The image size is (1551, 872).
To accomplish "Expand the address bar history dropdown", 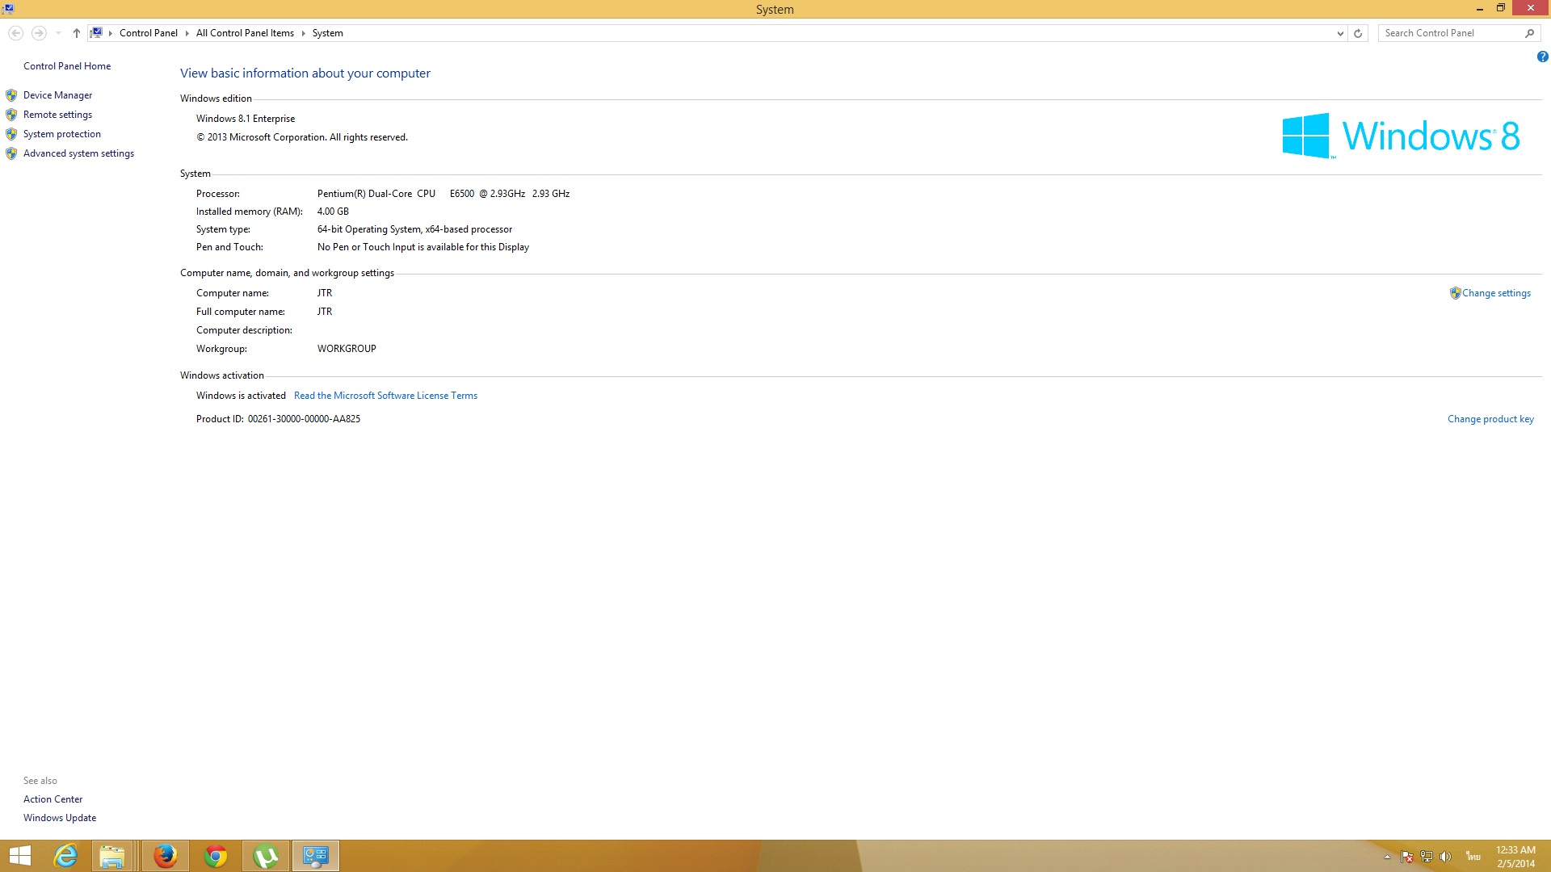I will click(1340, 33).
